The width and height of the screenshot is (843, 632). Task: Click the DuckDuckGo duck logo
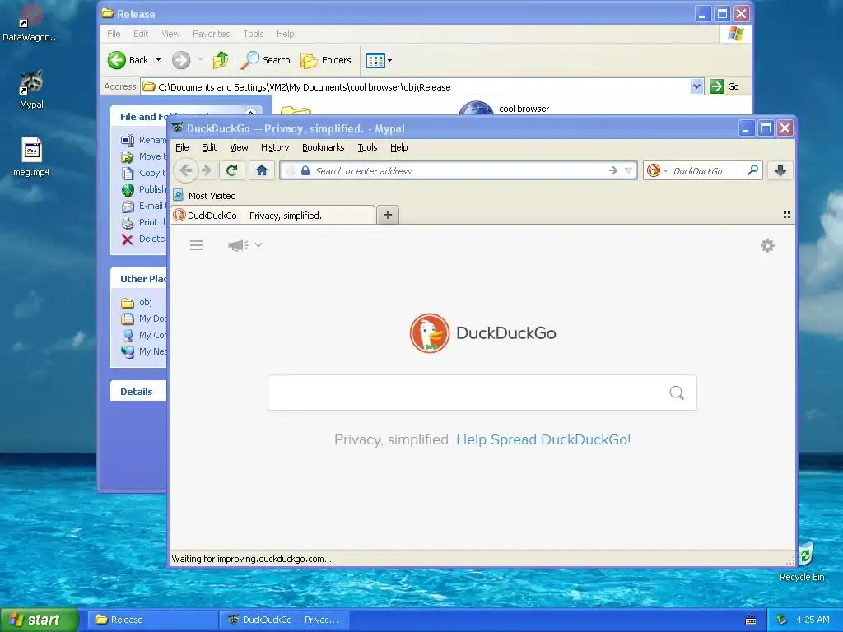pos(429,333)
